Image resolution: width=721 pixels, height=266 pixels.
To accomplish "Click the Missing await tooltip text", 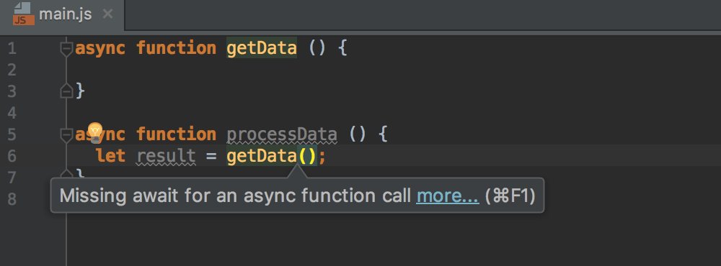I will [x=236, y=196].
